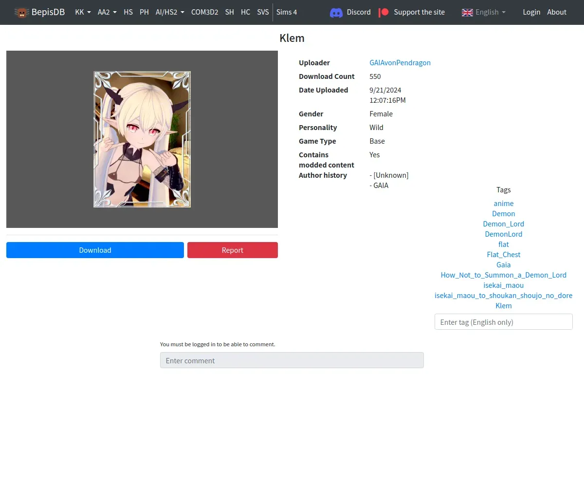
Task: Open the HC section
Action: pos(245,12)
